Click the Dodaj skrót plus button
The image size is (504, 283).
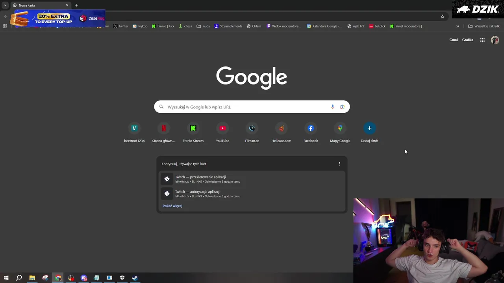369,128
